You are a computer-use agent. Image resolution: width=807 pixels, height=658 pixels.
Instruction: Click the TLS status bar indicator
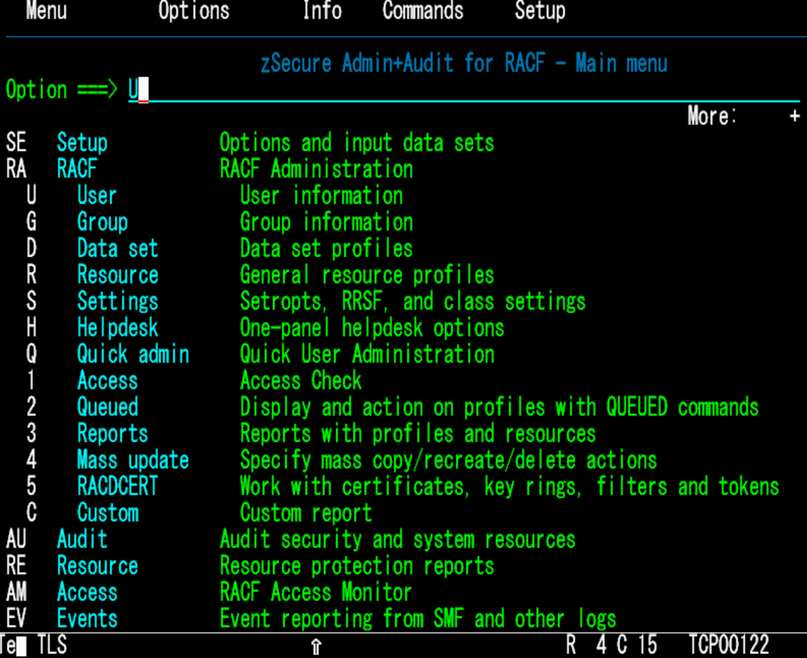(x=52, y=645)
